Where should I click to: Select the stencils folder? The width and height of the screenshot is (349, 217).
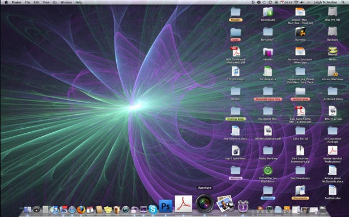point(236,91)
